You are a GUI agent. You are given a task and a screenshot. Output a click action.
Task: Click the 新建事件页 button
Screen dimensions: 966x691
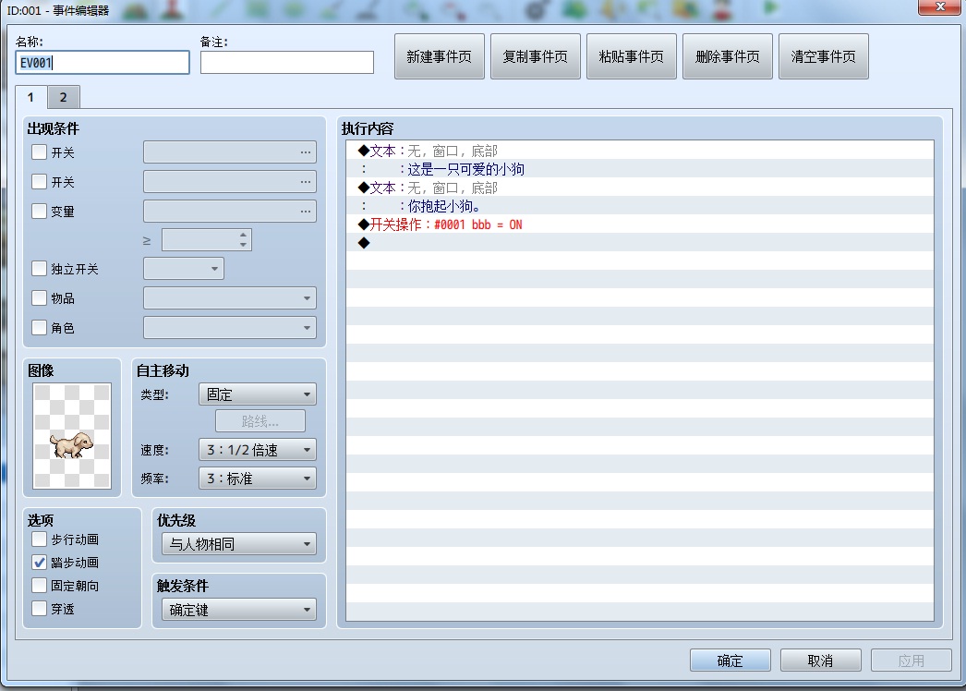pos(440,56)
